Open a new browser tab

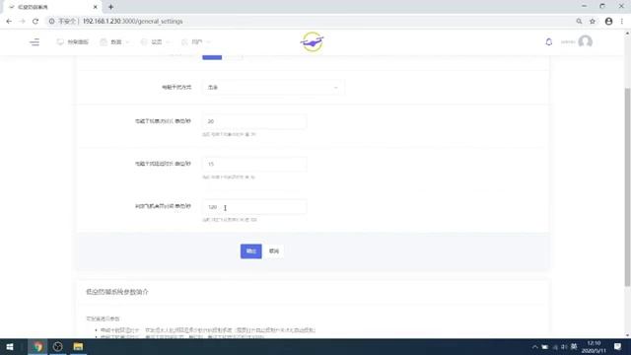click(x=110, y=7)
